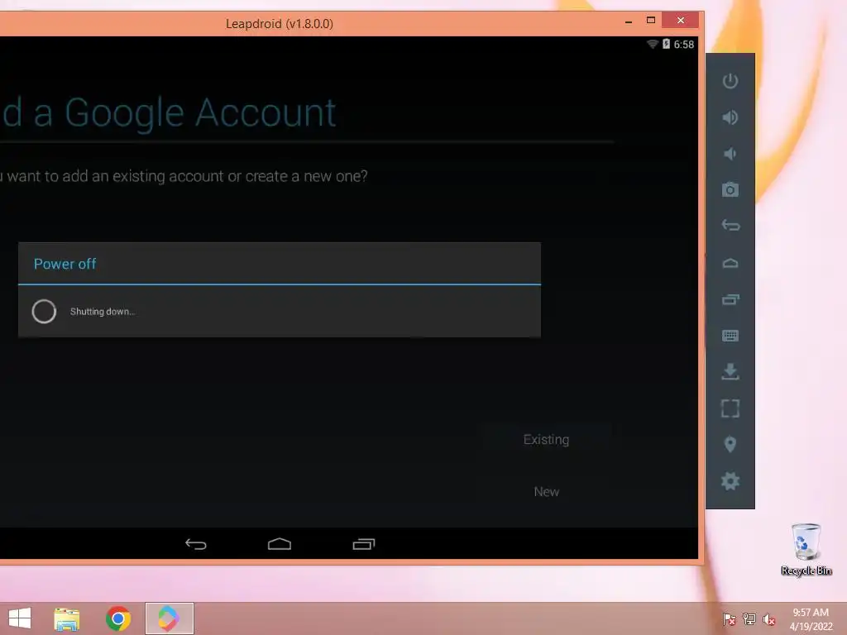The height and width of the screenshot is (635, 847).
Task: Click the Shutting down spinner
Action: tap(44, 312)
